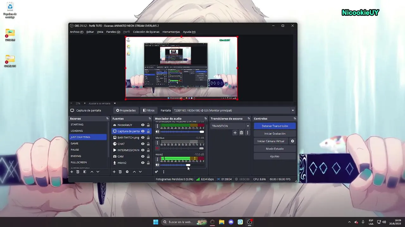Open transition properties three-dot menu
Screen dimensions: 405x227
click(x=247, y=133)
